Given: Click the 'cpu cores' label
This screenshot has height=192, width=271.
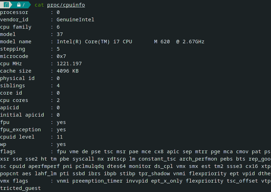Looking at the screenshot, I should (x=14, y=100).
